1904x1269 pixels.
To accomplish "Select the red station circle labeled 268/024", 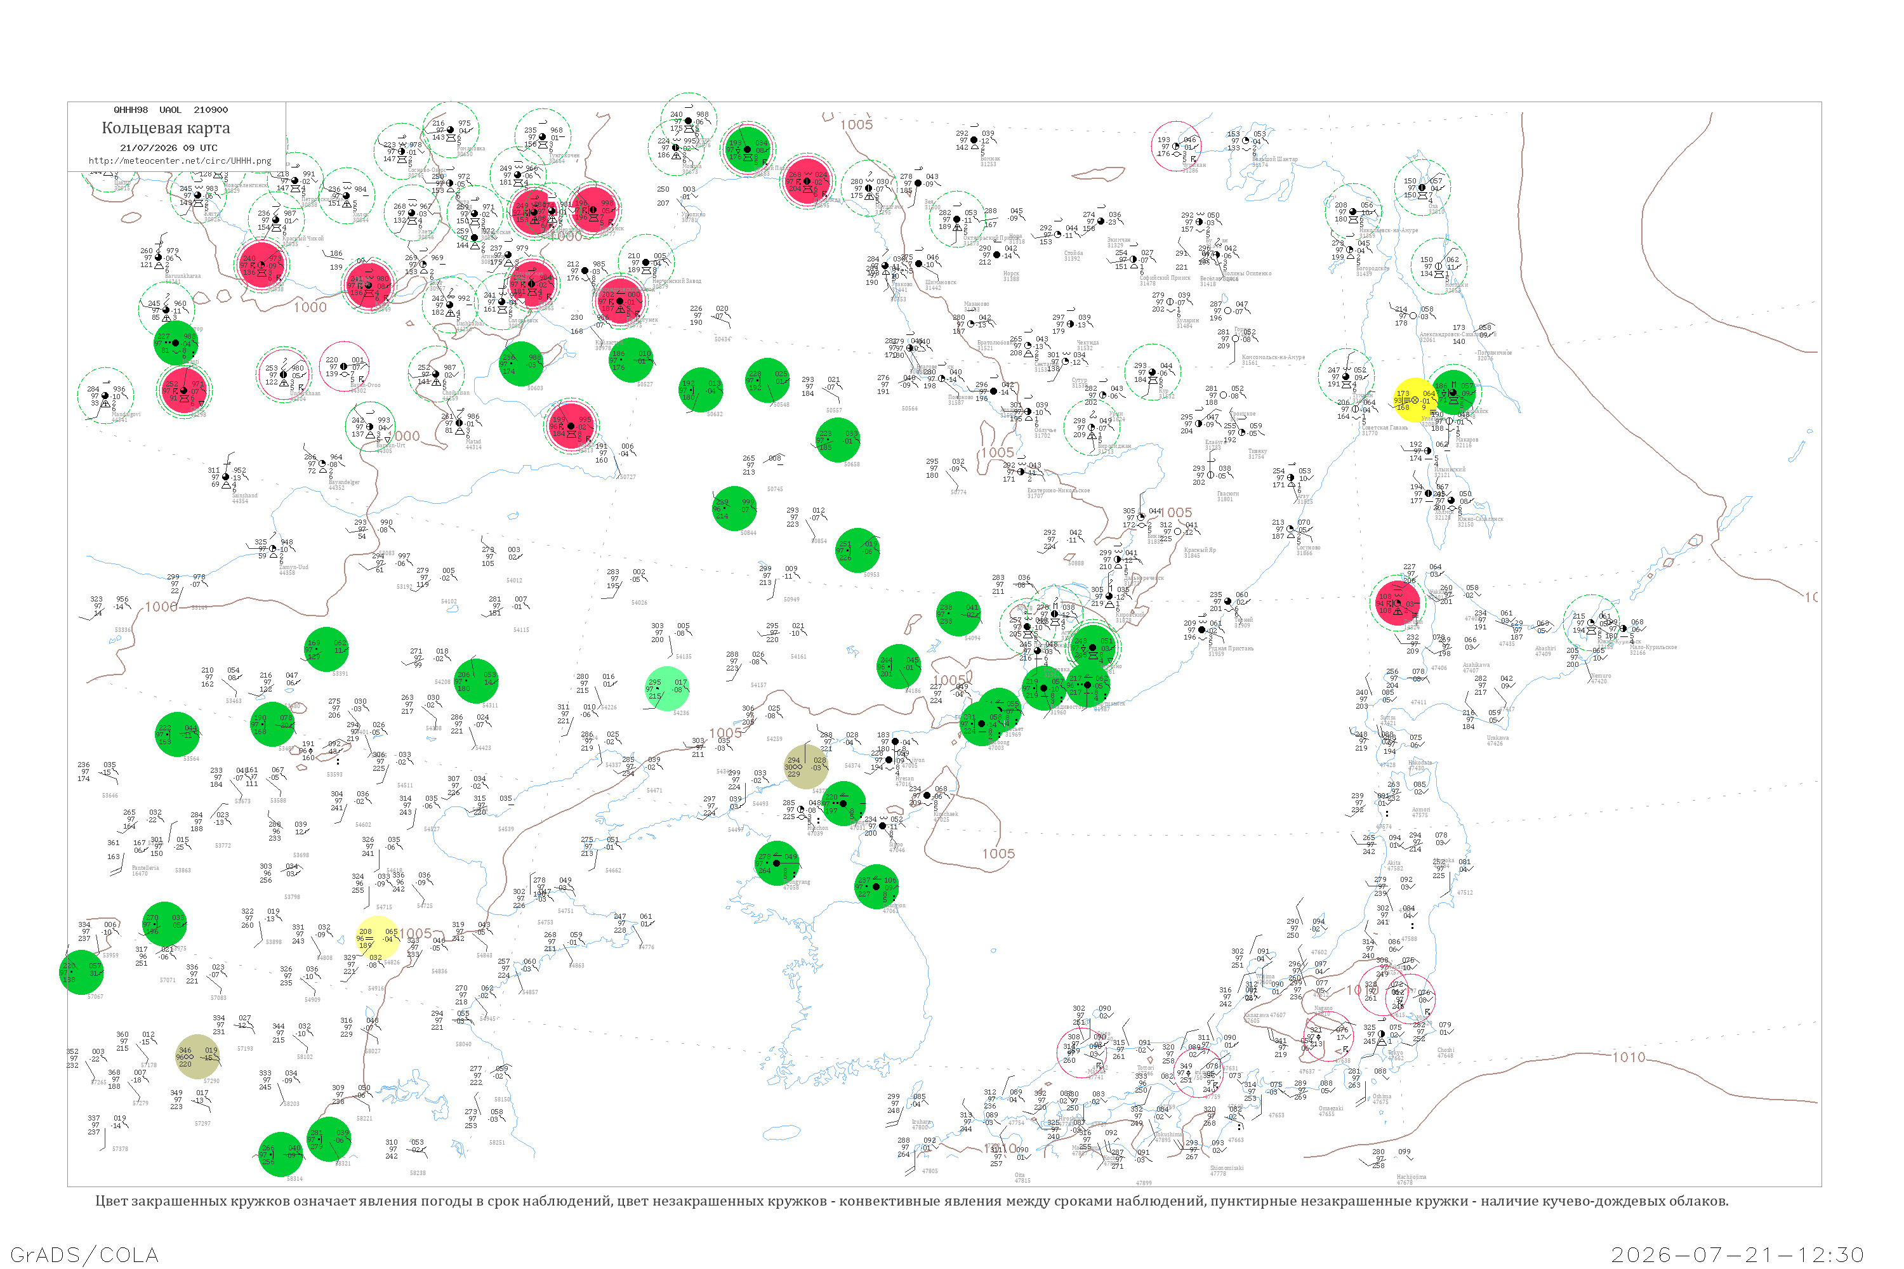I will tap(806, 180).
